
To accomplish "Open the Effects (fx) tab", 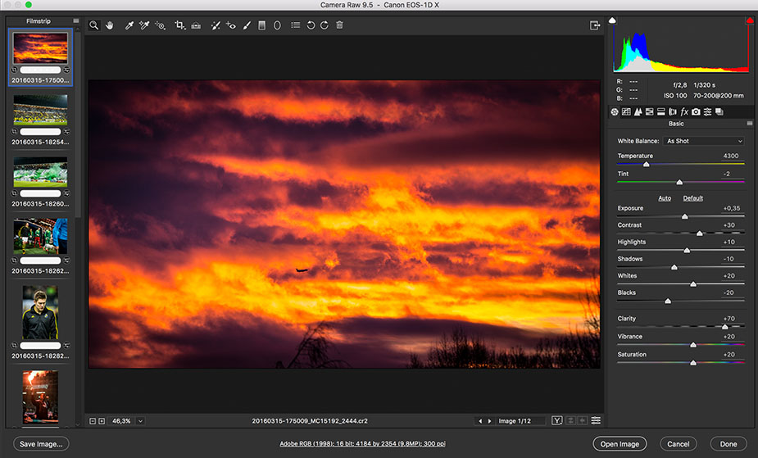I will (x=684, y=111).
